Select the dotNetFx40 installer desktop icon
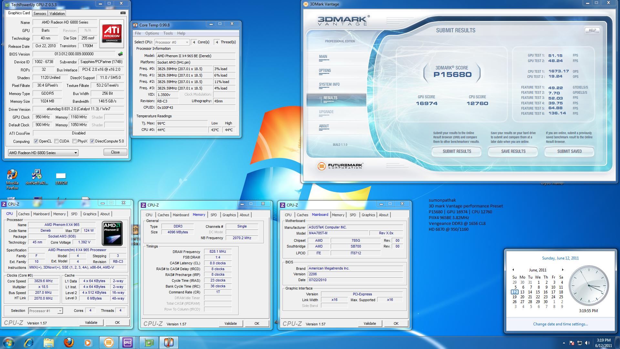The image size is (620, 349). (36, 177)
